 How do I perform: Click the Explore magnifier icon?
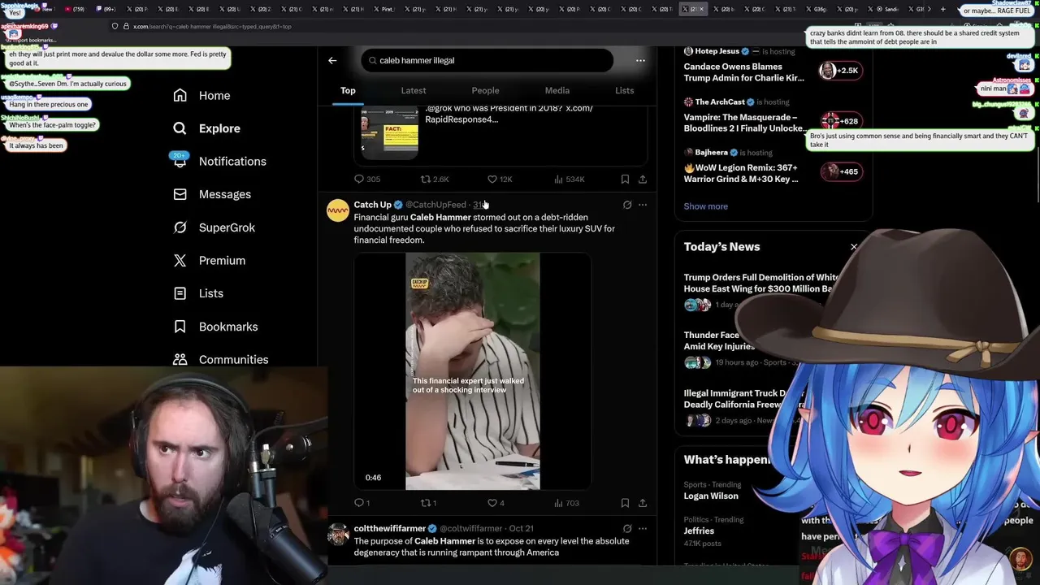180,128
